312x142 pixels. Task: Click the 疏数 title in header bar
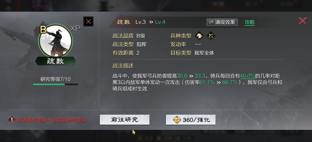[123, 22]
